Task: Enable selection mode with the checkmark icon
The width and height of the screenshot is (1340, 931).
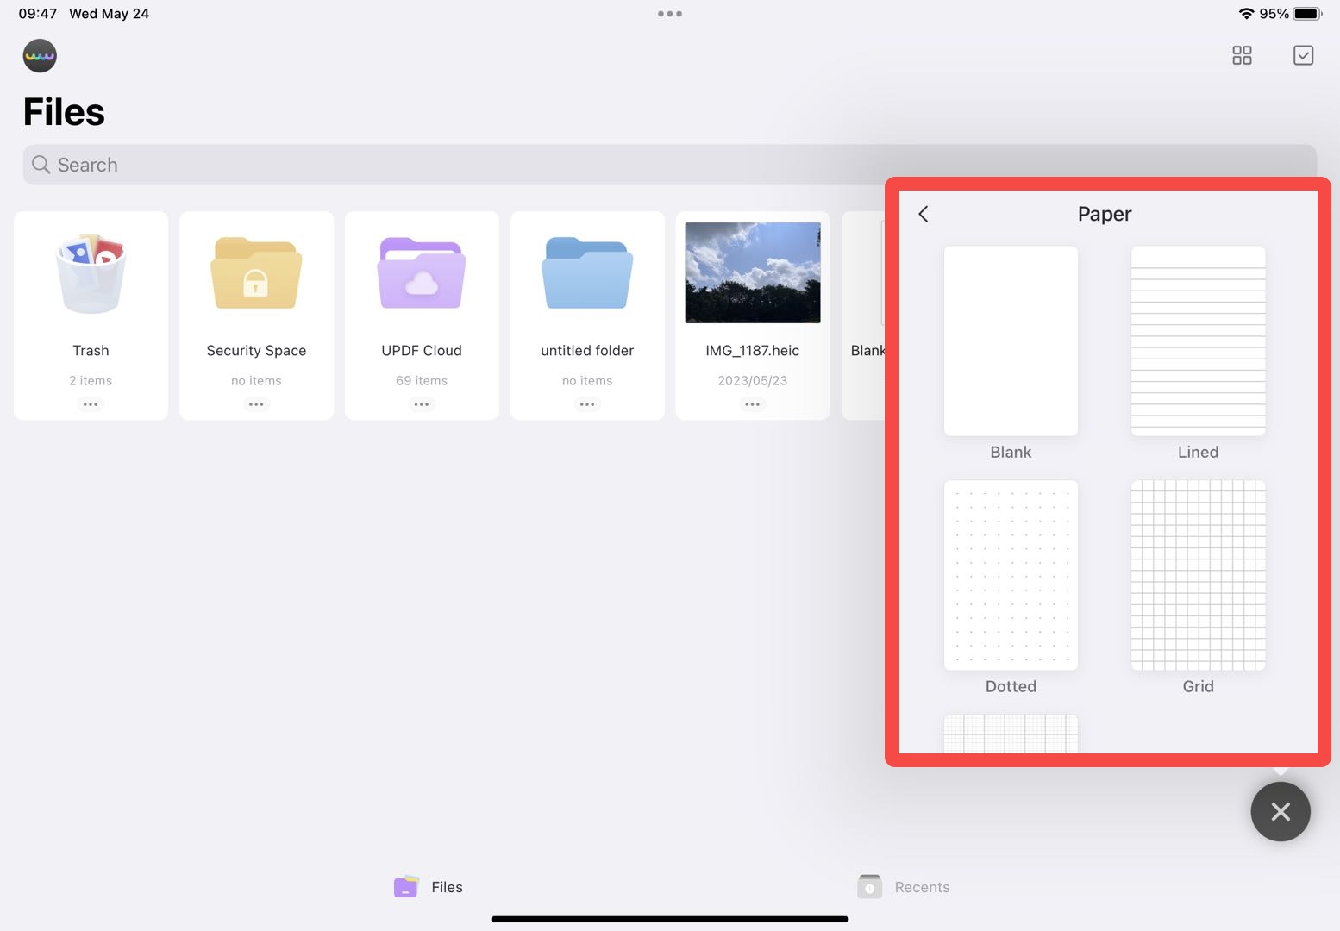Action: coord(1303,55)
